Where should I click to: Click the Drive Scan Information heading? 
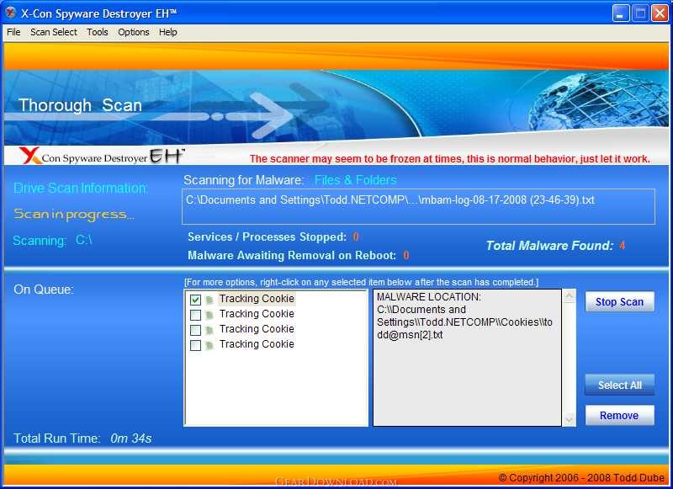(80, 188)
